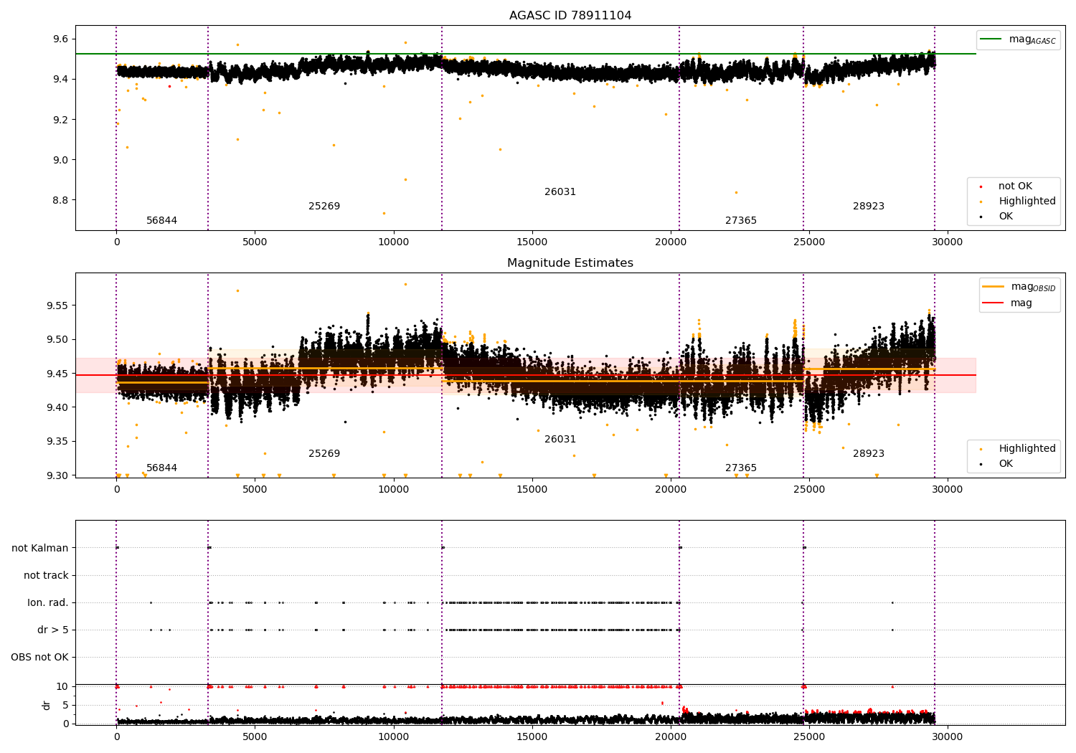Click the 9.50 y-axis tick label
1076x753 pixels.
pos(57,339)
